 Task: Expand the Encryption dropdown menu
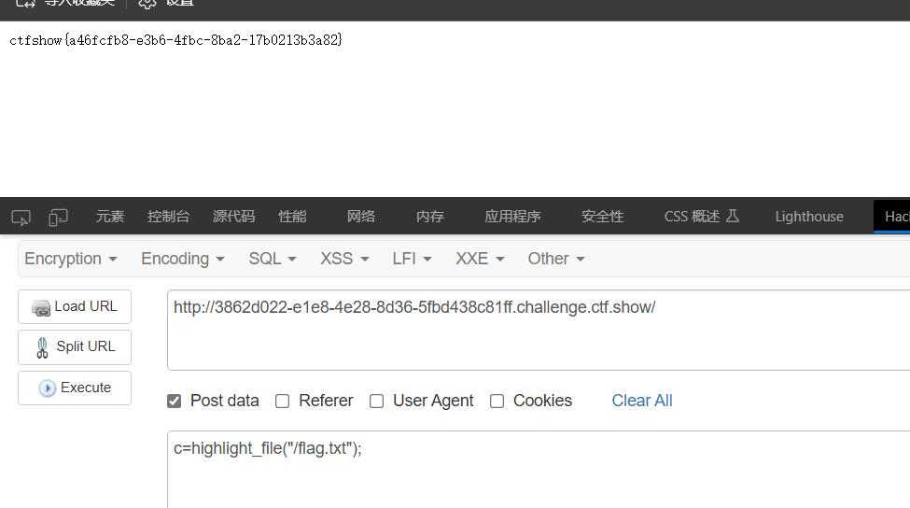click(71, 259)
